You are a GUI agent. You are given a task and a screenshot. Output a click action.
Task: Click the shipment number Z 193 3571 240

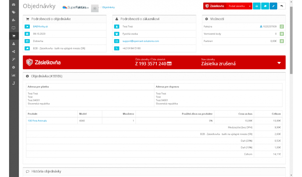coord(150,64)
